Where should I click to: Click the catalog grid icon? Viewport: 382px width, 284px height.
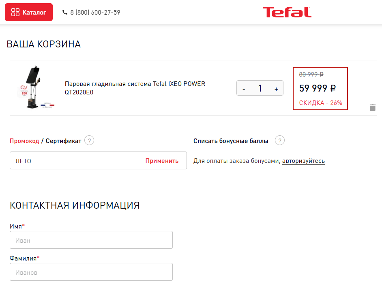15,12
